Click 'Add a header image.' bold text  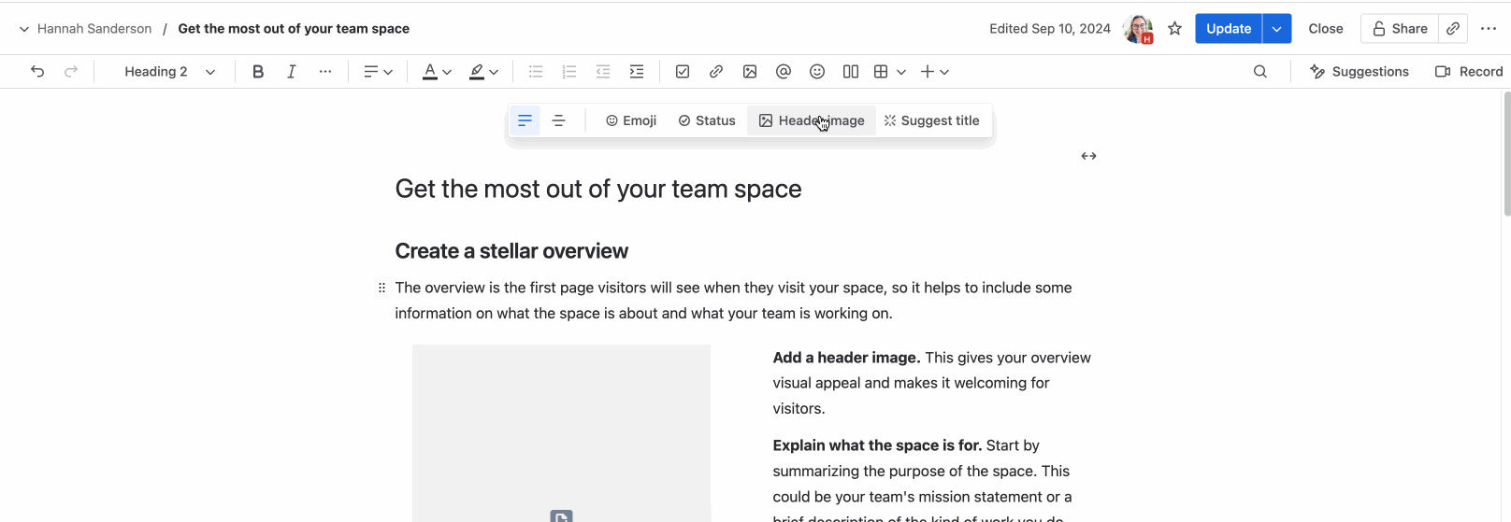[846, 358]
